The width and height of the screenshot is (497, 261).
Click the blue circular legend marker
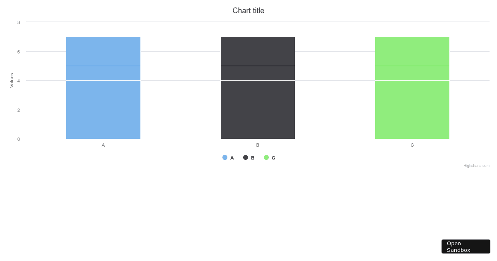pos(225,157)
